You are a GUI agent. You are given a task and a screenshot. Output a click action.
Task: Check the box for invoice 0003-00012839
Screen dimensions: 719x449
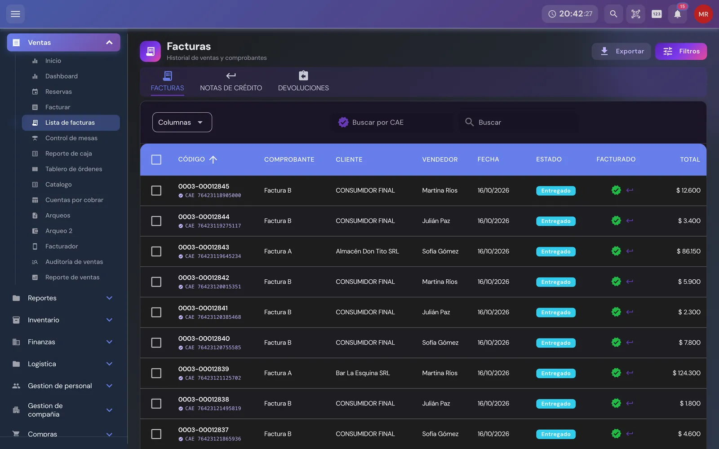(156, 373)
